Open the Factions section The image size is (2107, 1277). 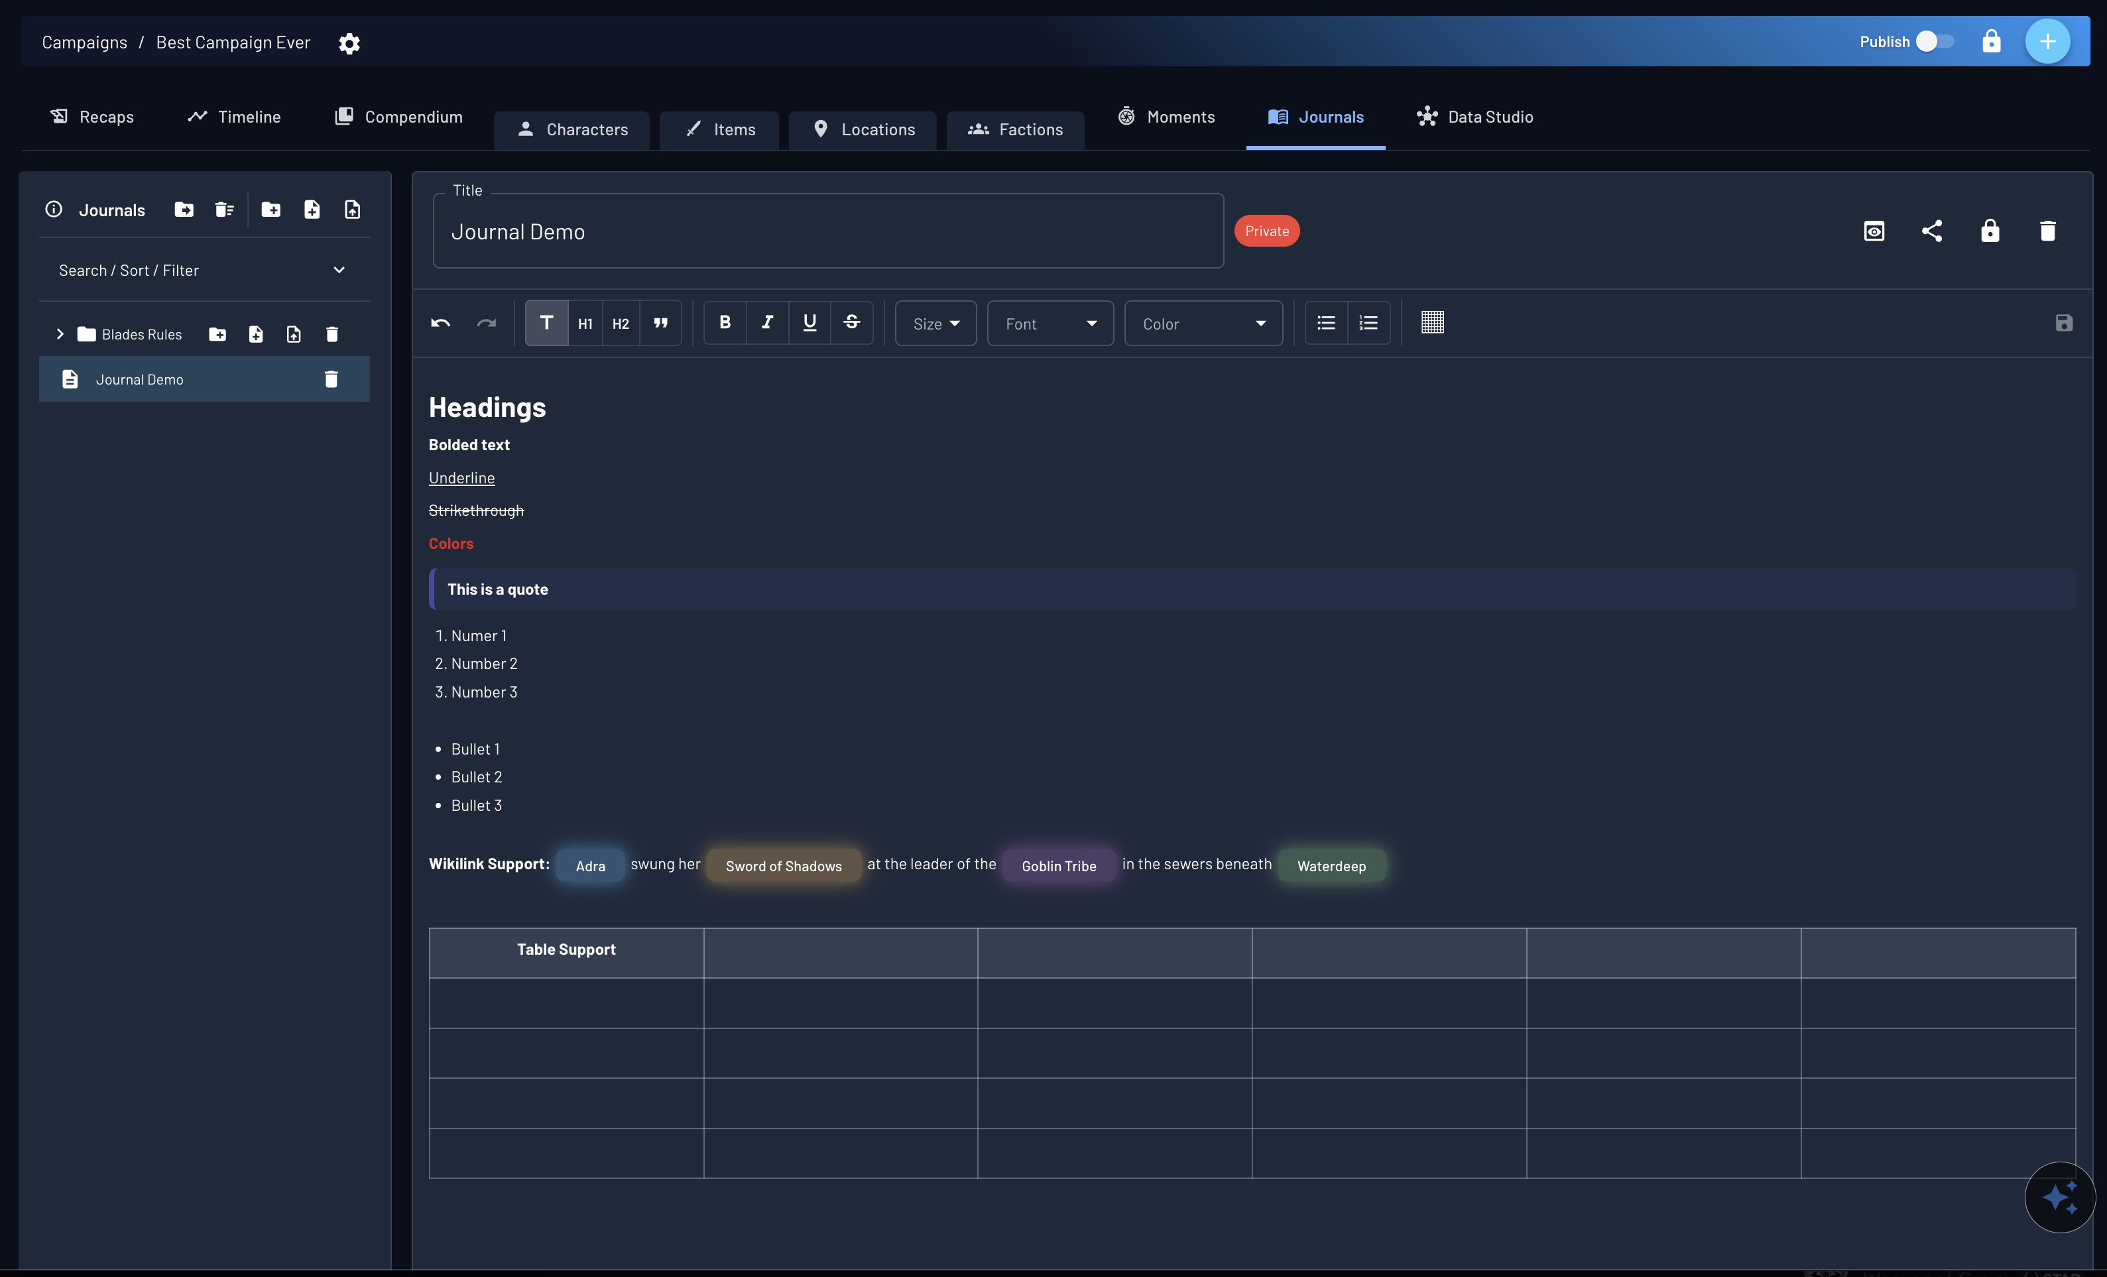click(x=1015, y=129)
